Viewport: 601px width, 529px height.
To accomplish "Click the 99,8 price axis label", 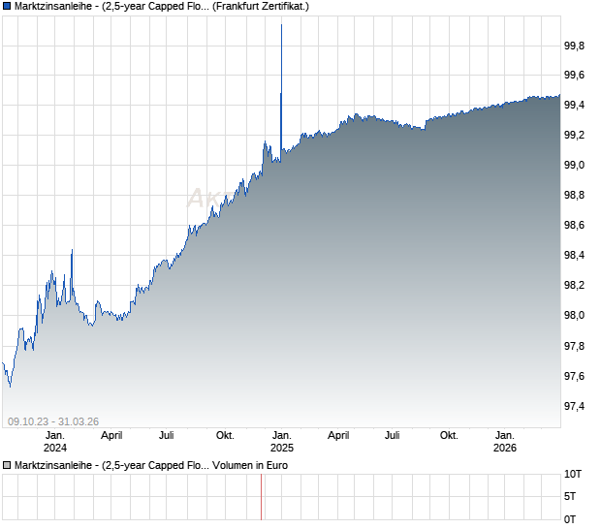I will tap(575, 46).
